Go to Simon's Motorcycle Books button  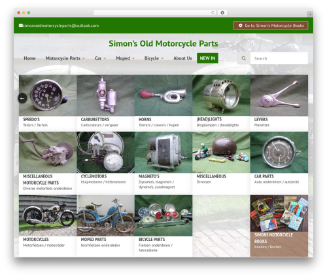pyautogui.click(x=271, y=26)
